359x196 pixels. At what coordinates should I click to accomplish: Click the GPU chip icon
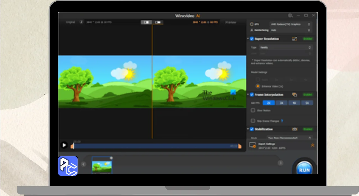(252, 24)
